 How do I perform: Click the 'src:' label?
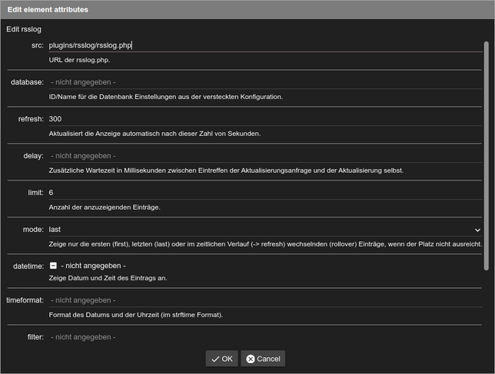38,45
